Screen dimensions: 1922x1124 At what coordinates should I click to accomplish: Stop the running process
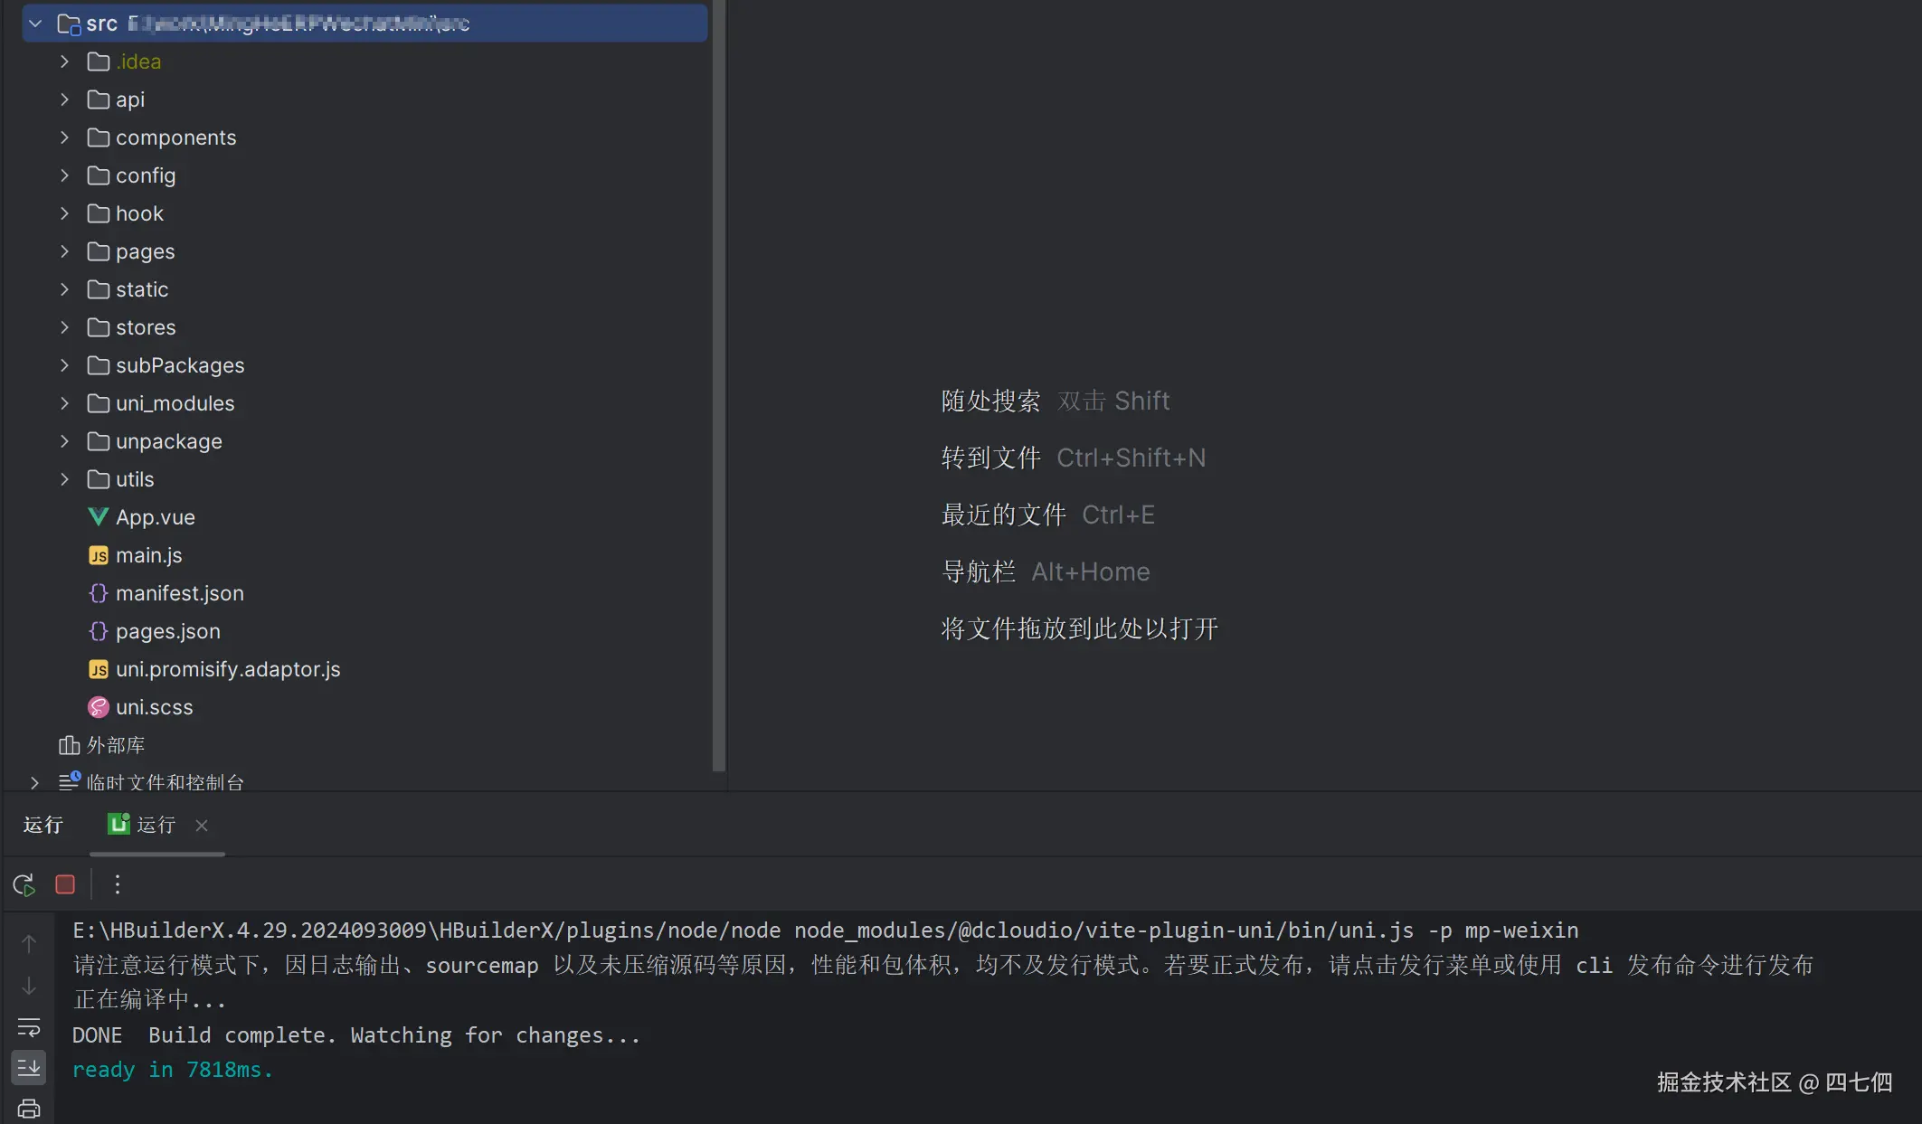(64, 883)
